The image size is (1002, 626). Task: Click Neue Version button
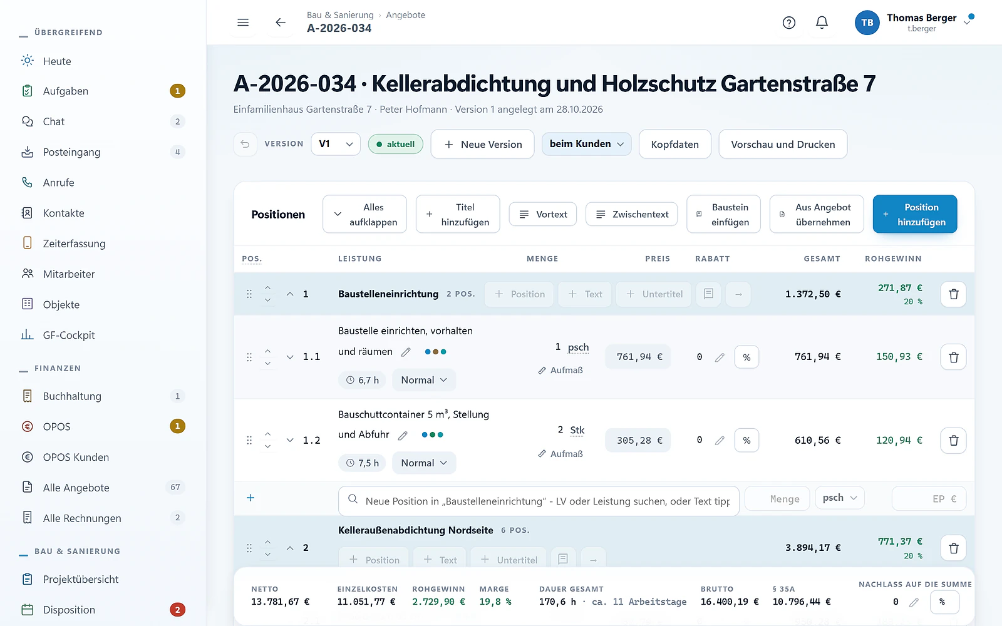[x=482, y=144]
